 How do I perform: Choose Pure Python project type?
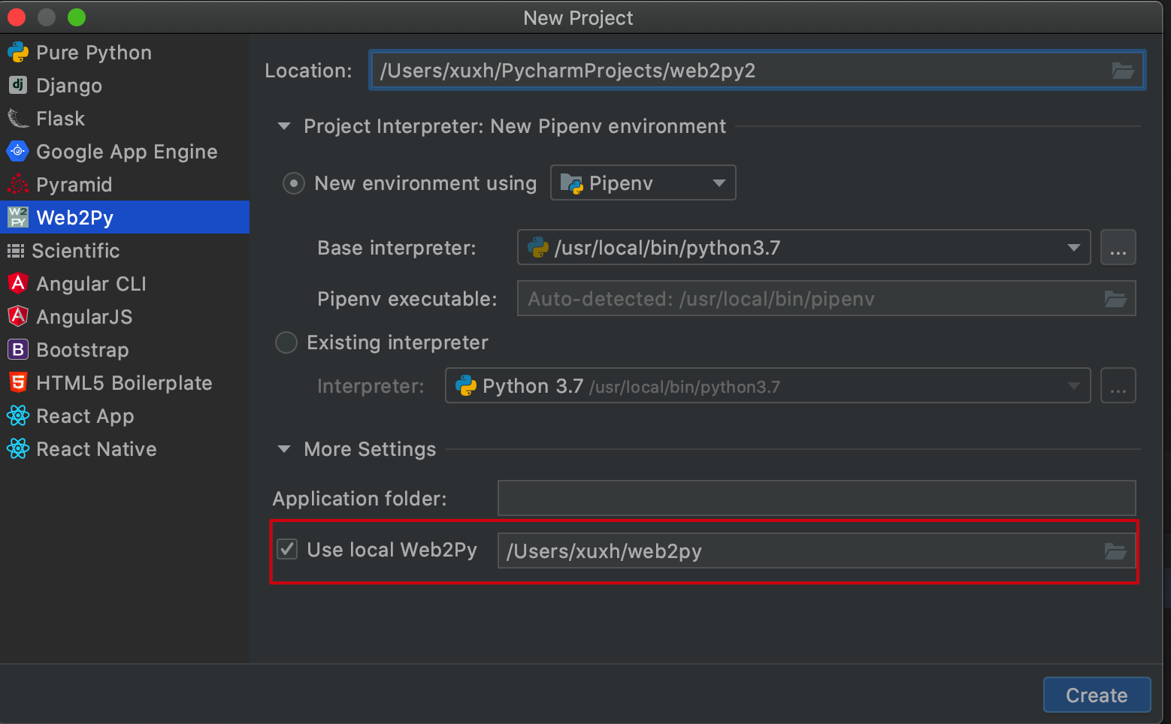tap(125, 53)
